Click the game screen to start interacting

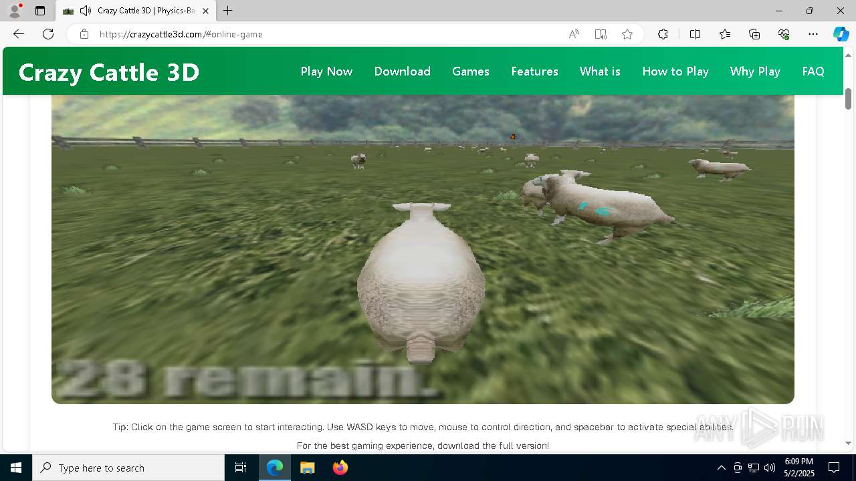pos(423,249)
